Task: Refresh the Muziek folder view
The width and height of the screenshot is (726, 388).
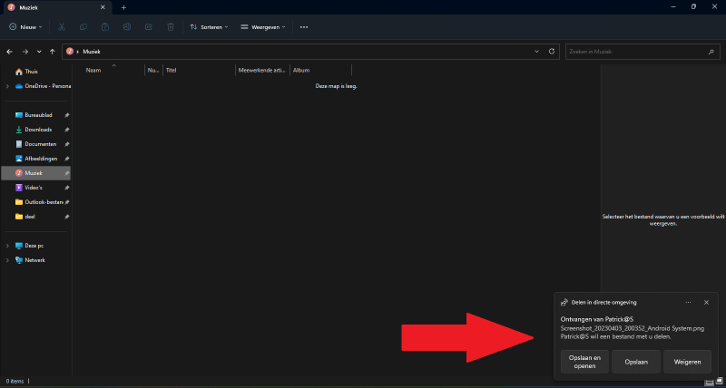Action: point(551,52)
